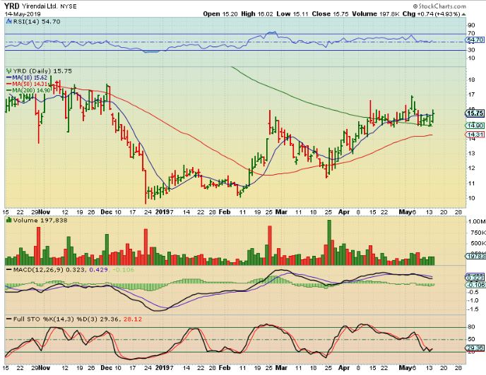This screenshot has height=375, width=486.
Task: Click the 14.90 MA(200) tag on right axis
Action: click(x=475, y=125)
